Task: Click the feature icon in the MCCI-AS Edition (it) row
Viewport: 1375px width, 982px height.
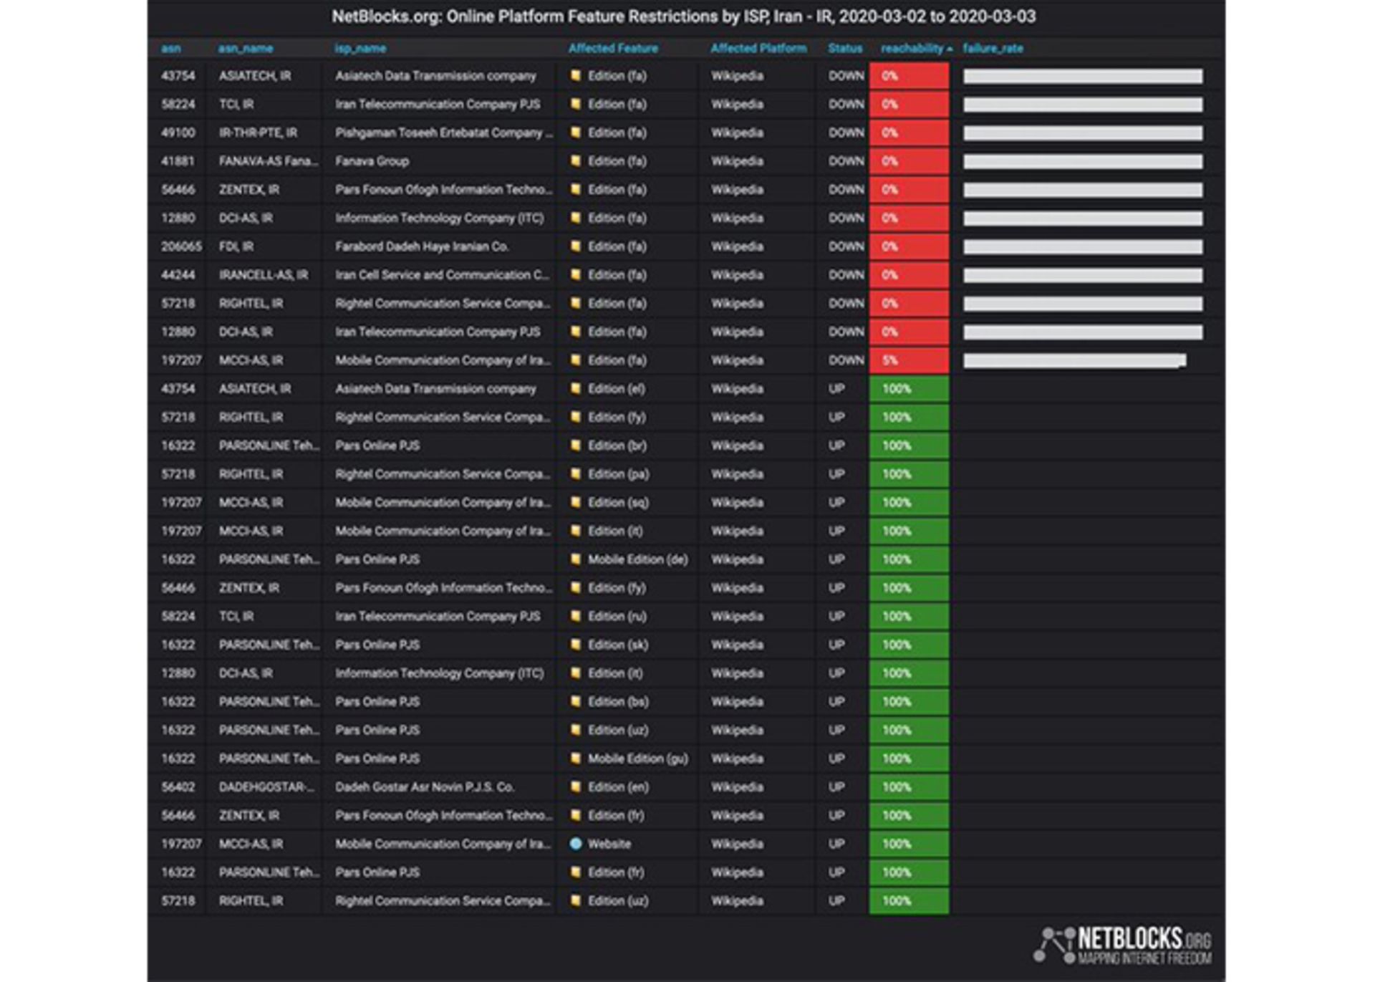Action: pyautogui.click(x=575, y=531)
